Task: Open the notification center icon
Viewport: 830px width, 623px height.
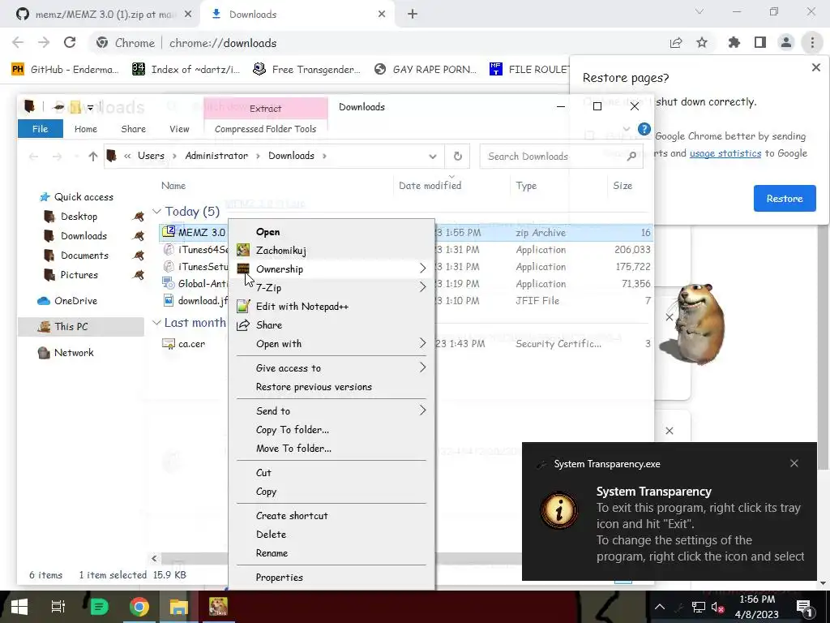Action: click(x=804, y=607)
